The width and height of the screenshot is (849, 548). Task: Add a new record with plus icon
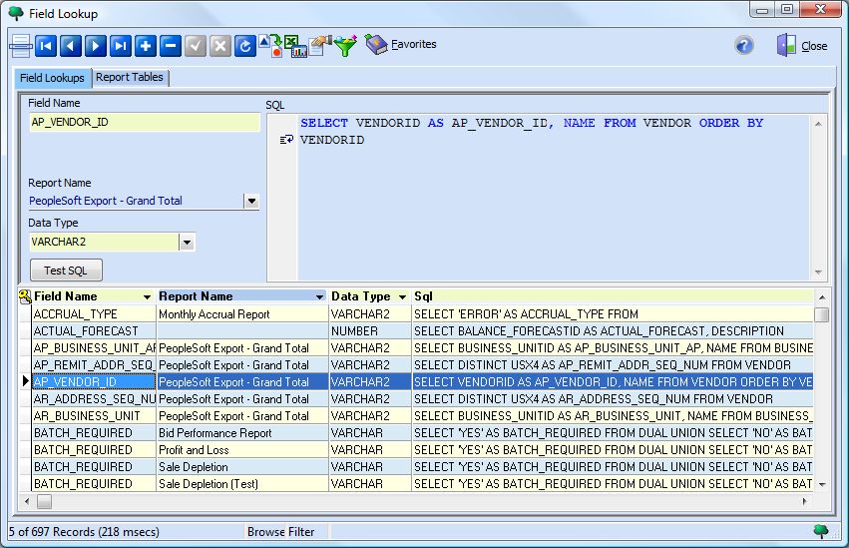(x=146, y=46)
